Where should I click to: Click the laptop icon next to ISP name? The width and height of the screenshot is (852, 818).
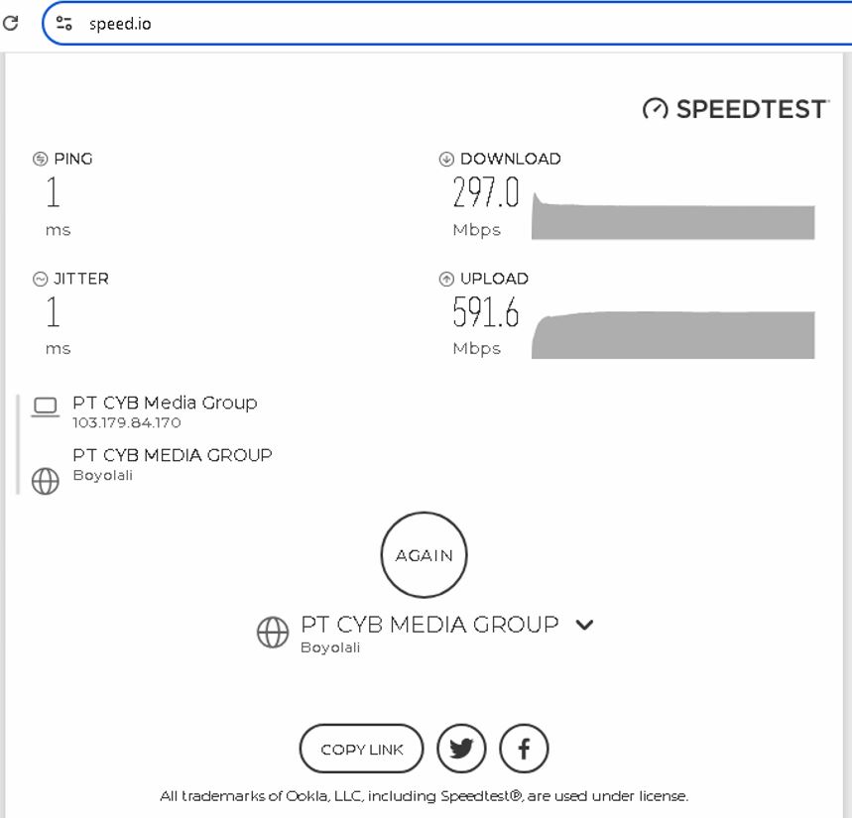pyautogui.click(x=45, y=407)
